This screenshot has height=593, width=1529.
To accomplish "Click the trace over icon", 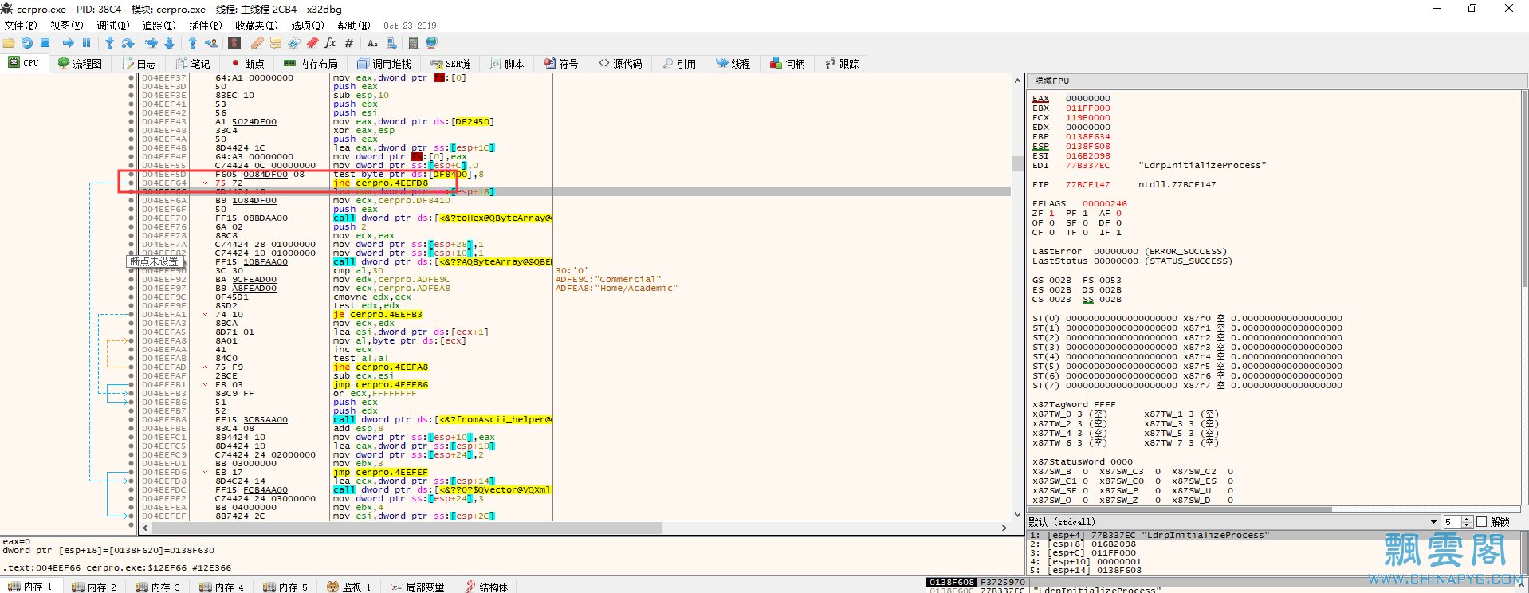I will coord(169,43).
